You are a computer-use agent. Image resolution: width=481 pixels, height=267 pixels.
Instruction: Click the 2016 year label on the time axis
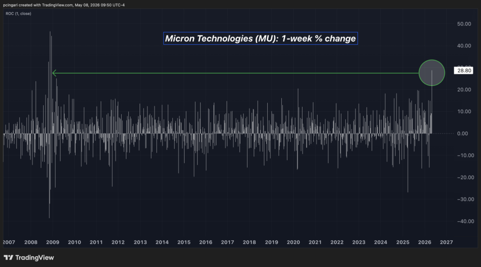pyautogui.click(x=206, y=242)
